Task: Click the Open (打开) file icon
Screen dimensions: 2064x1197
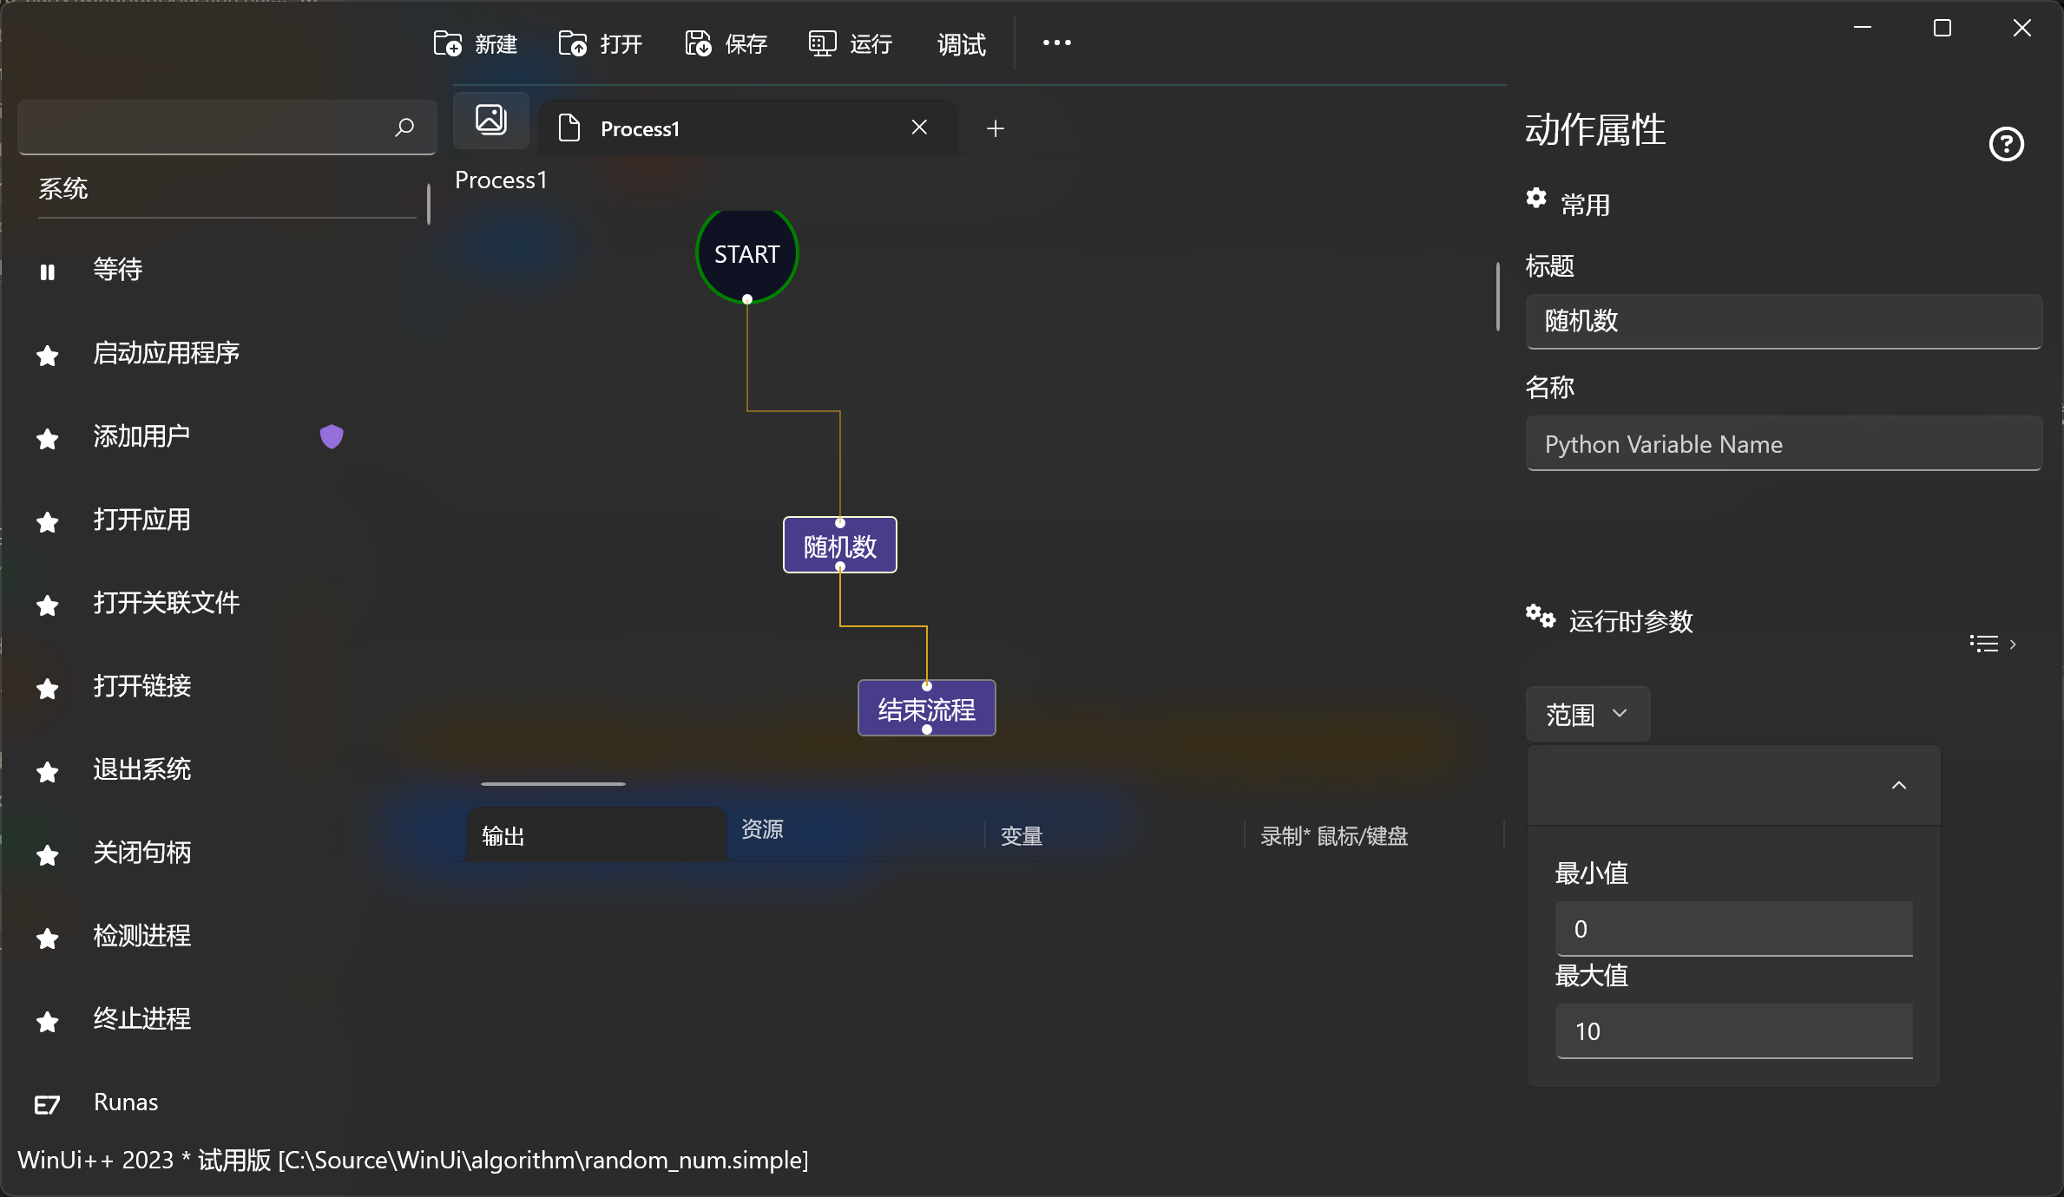Action: click(573, 43)
